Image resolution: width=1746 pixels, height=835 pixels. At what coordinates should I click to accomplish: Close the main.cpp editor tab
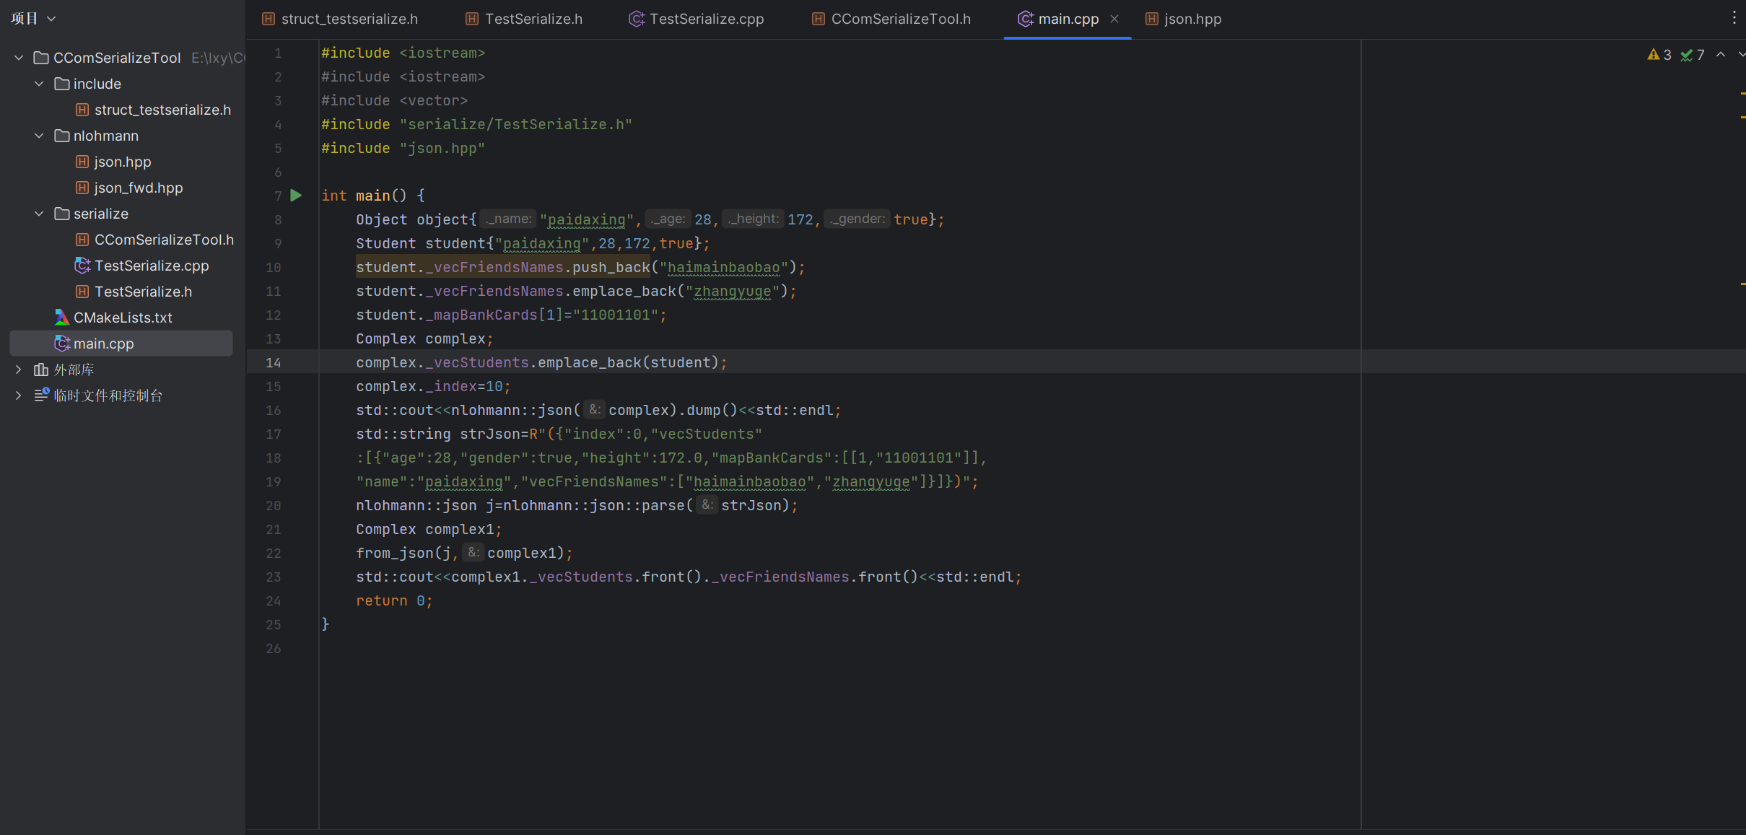[1114, 19]
